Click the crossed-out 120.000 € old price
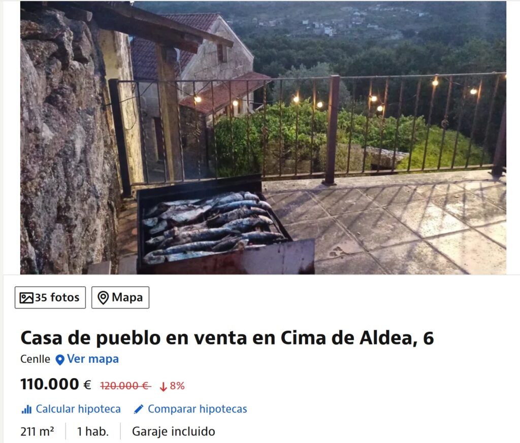 tap(125, 386)
